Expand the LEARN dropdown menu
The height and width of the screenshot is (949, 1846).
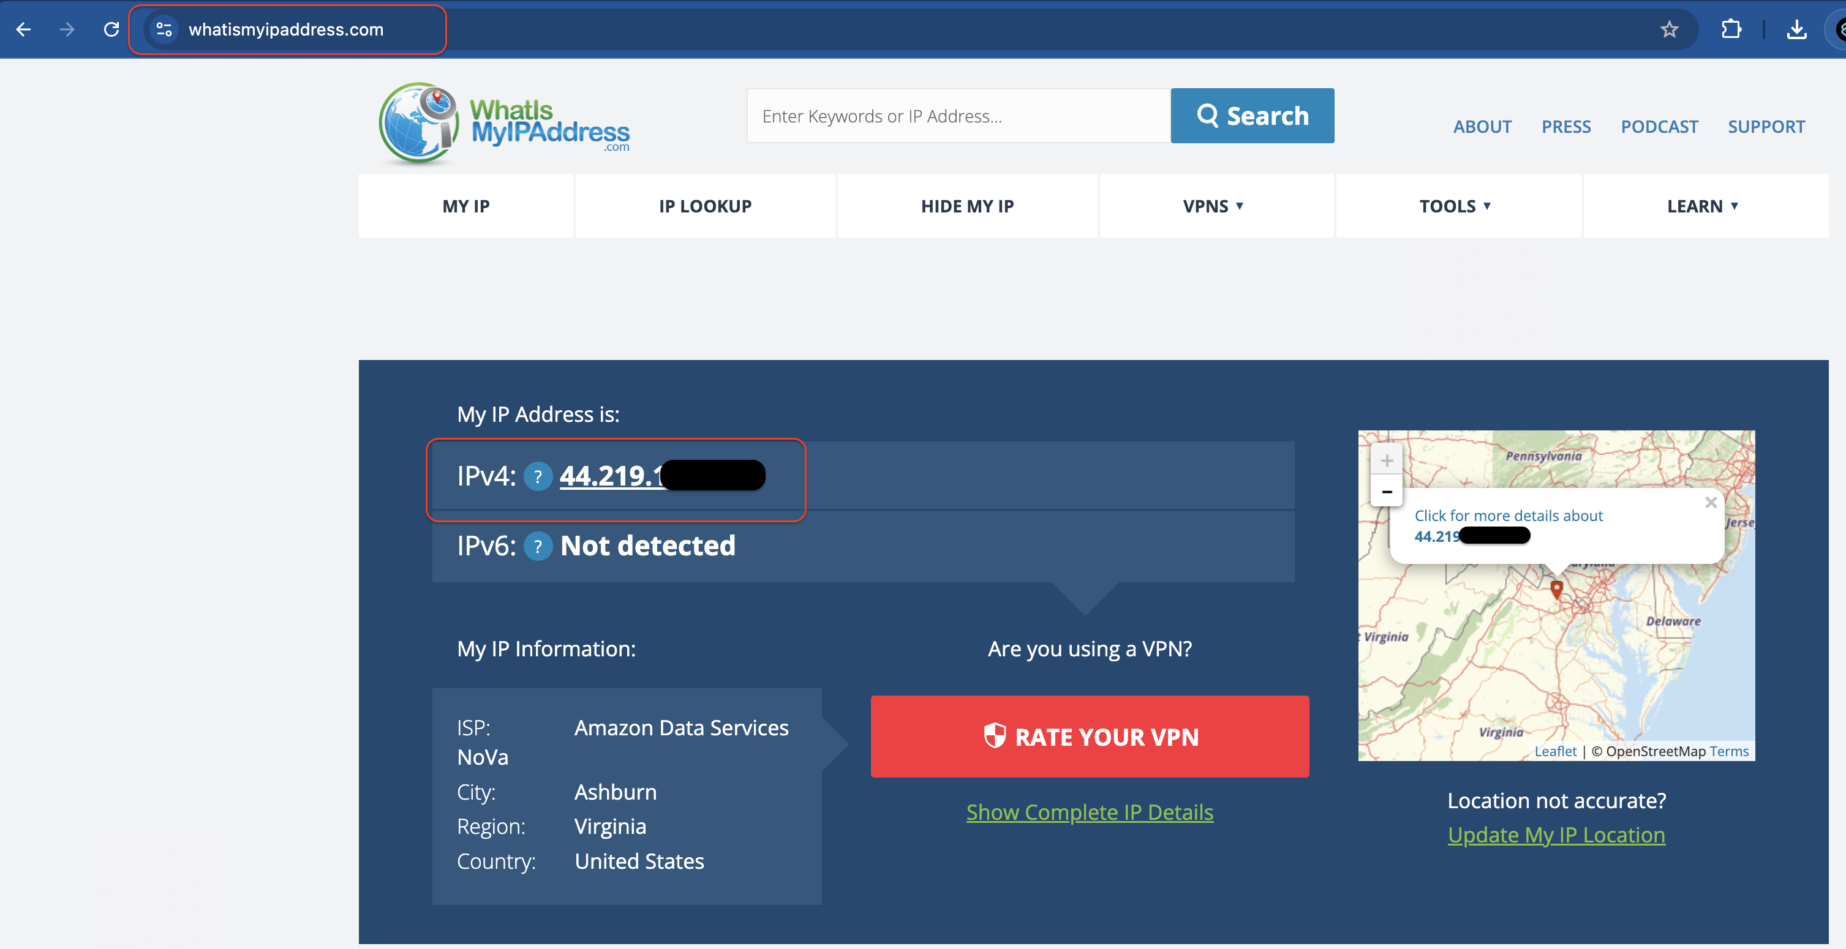[1703, 206]
